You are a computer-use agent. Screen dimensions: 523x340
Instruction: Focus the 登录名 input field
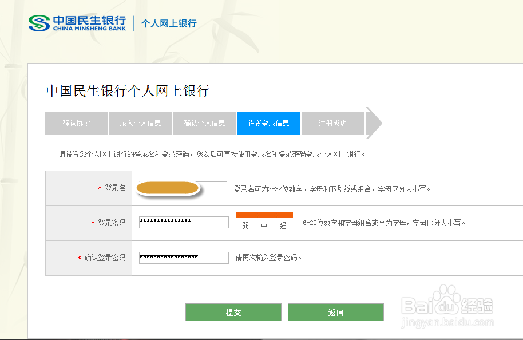183,188
